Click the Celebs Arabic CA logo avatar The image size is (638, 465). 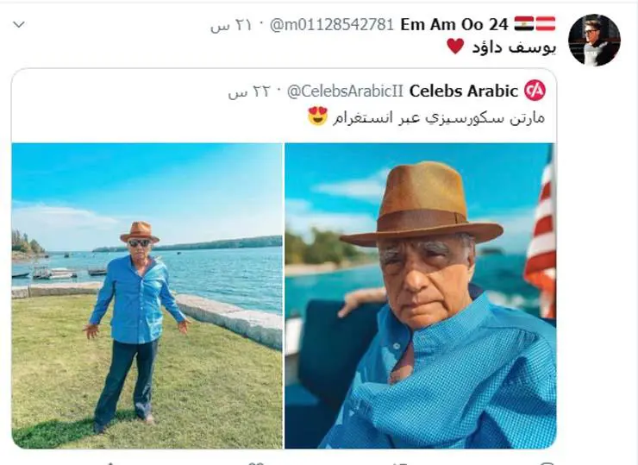535,91
